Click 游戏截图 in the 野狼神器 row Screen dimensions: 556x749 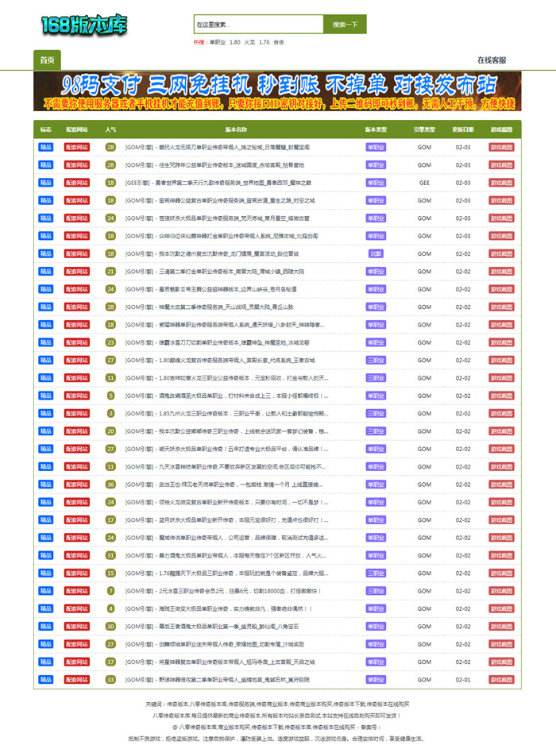[501, 680]
